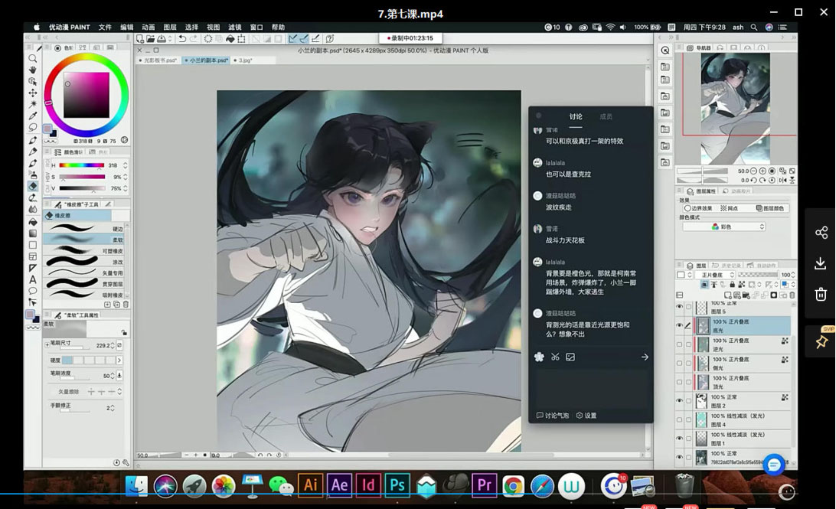Click the color square in the color wheel
The width and height of the screenshot is (836, 509).
[87, 96]
